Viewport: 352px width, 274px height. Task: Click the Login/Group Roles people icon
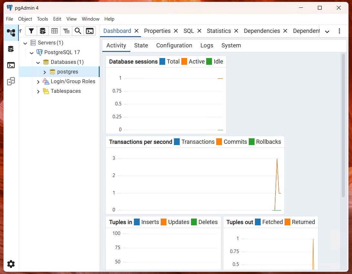(46, 81)
